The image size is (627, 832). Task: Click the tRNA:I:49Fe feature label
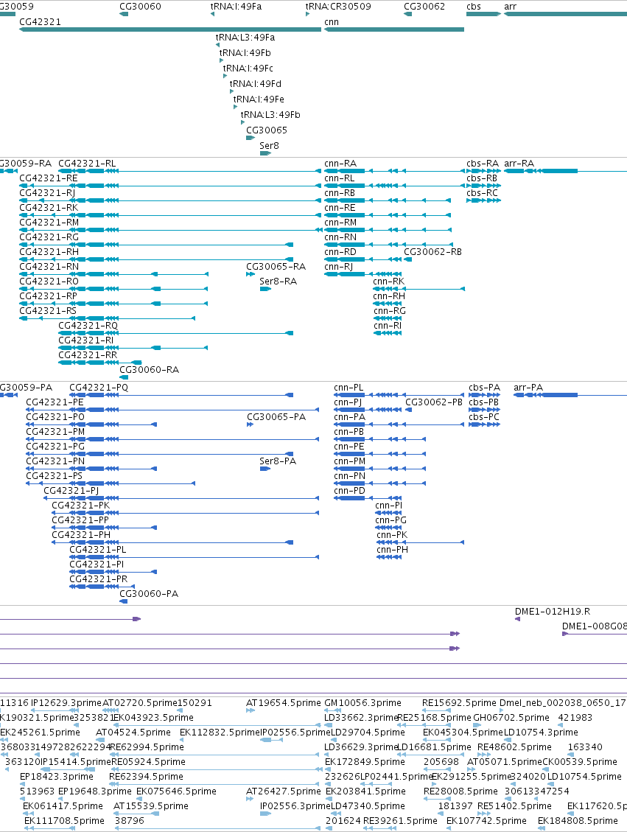pyautogui.click(x=259, y=99)
